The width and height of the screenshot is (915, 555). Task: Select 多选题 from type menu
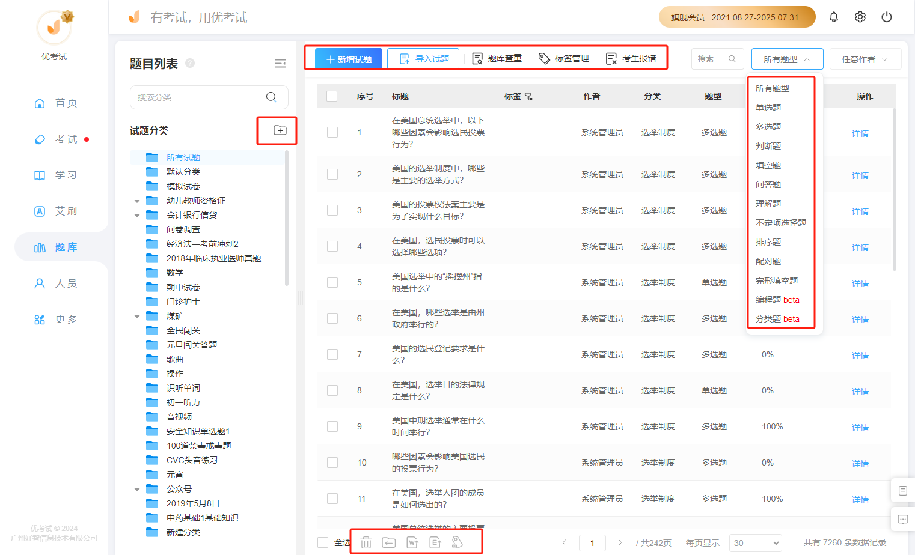coord(768,127)
